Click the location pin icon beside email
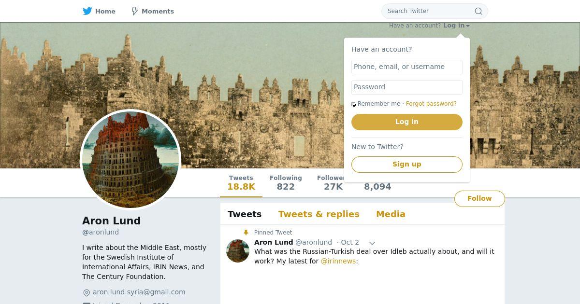 (87, 292)
